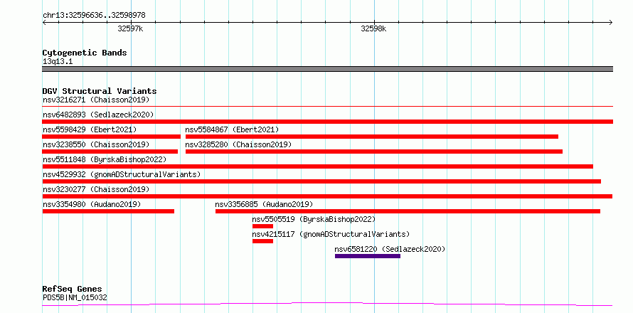Click the chr13:32596636..32598978 coordinate label
633x313 pixels.
pyautogui.click(x=94, y=16)
